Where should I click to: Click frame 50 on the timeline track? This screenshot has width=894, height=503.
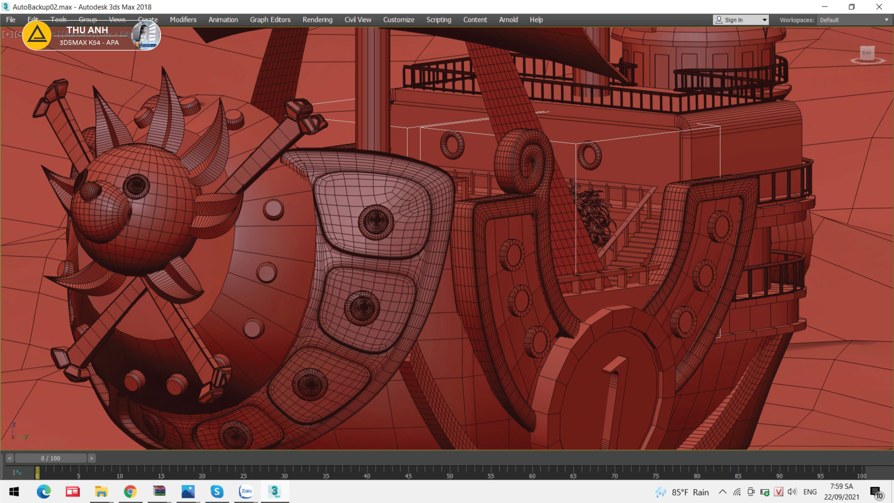click(x=449, y=470)
